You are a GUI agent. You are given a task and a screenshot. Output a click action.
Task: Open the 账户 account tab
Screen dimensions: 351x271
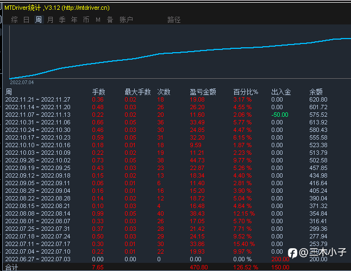coord(126,20)
